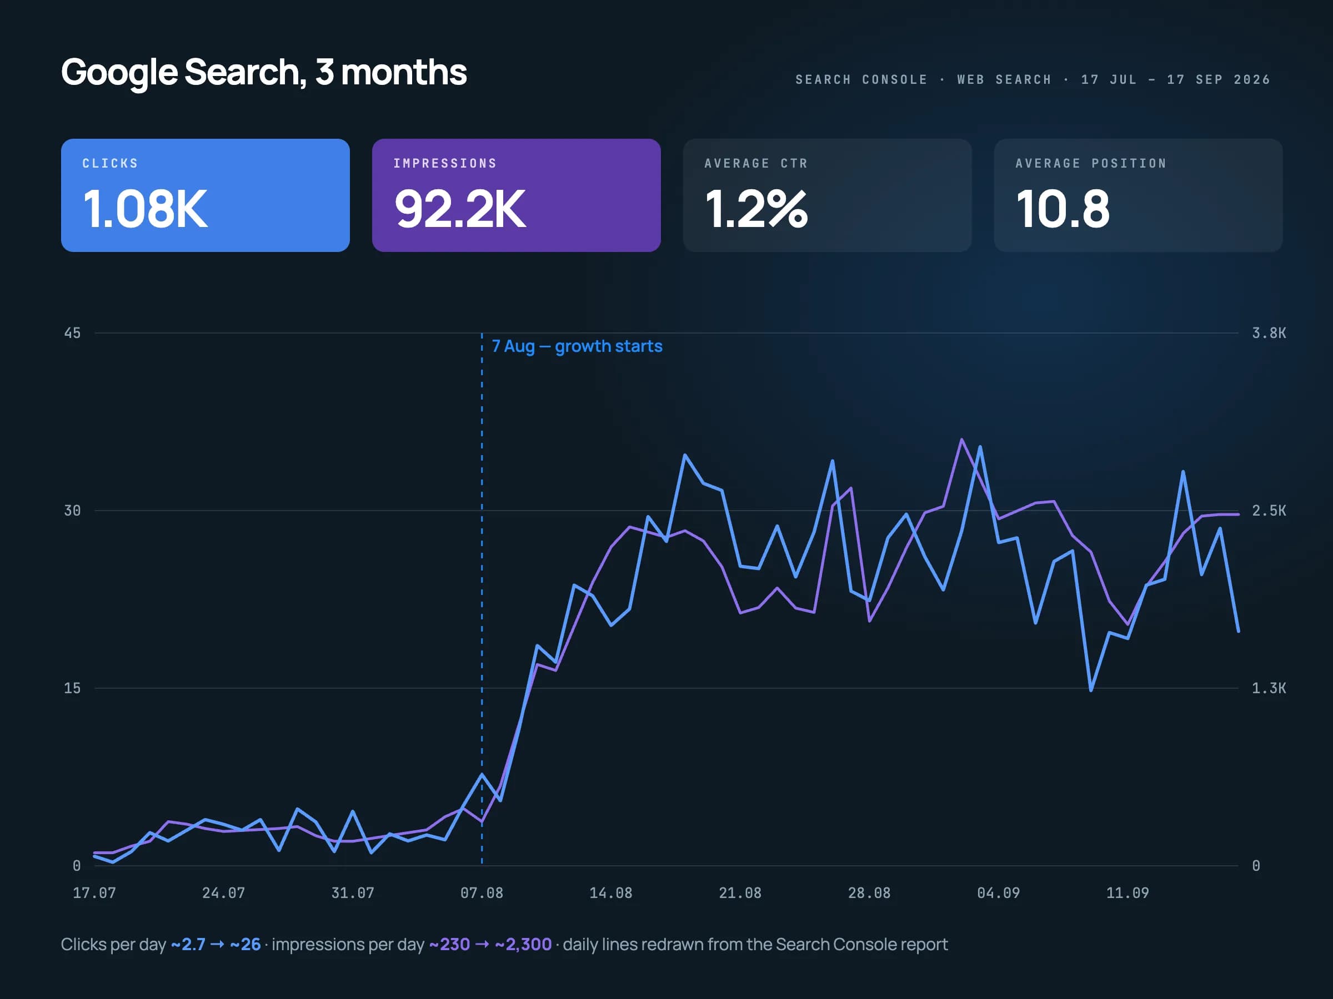This screenshot has width=1333, height=999.
Task: Click the 30 left axis label
Action: 72,511
